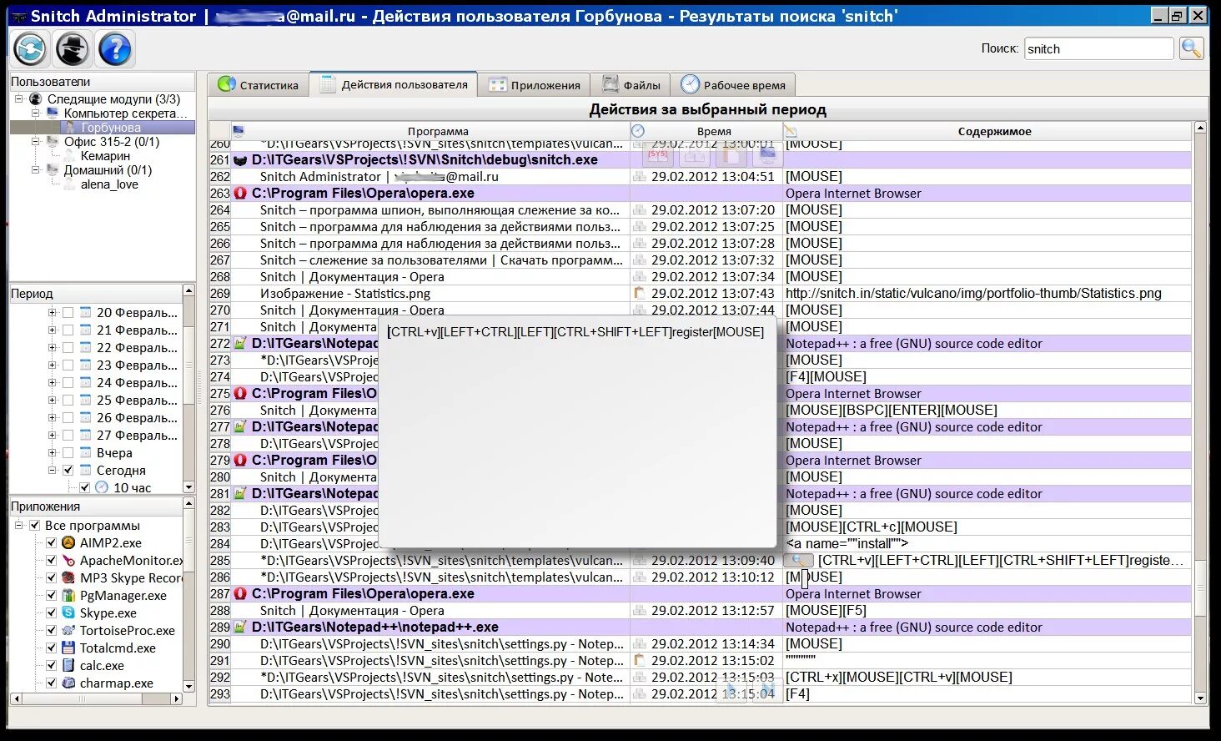Click the clock icon beside 10 час
Screen dimensions: 1221x741
(x=102, y=487)
